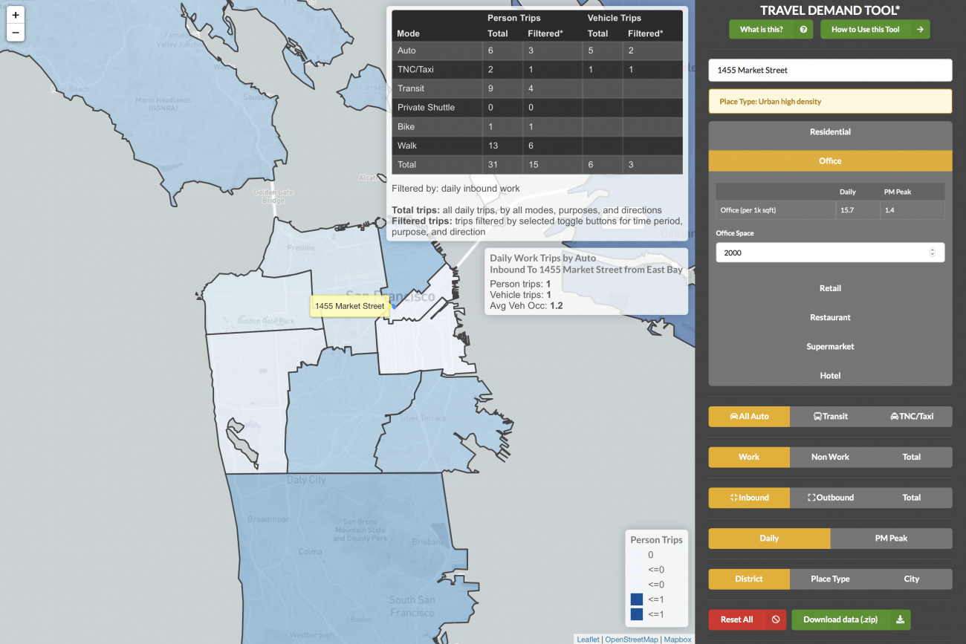Switch to the City view tab
This screenshot has width=966, height=644.
[911, 579]
